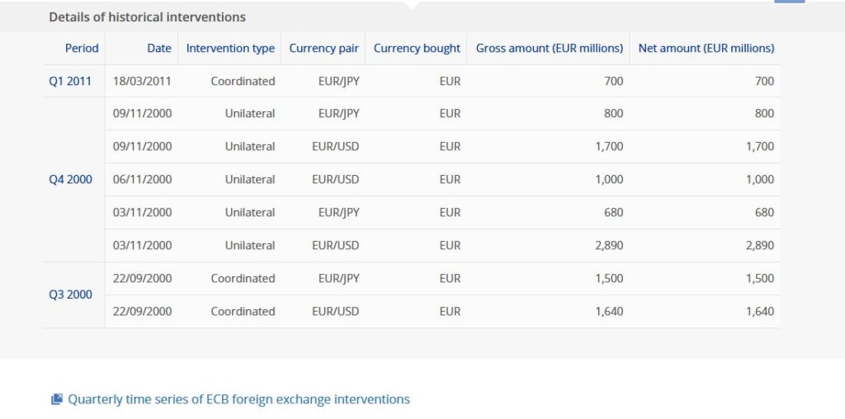The width and height of the screenshot is (845, 419).
Task: Click Net amount (EUR millions) header
Action: tap(706, 48)
